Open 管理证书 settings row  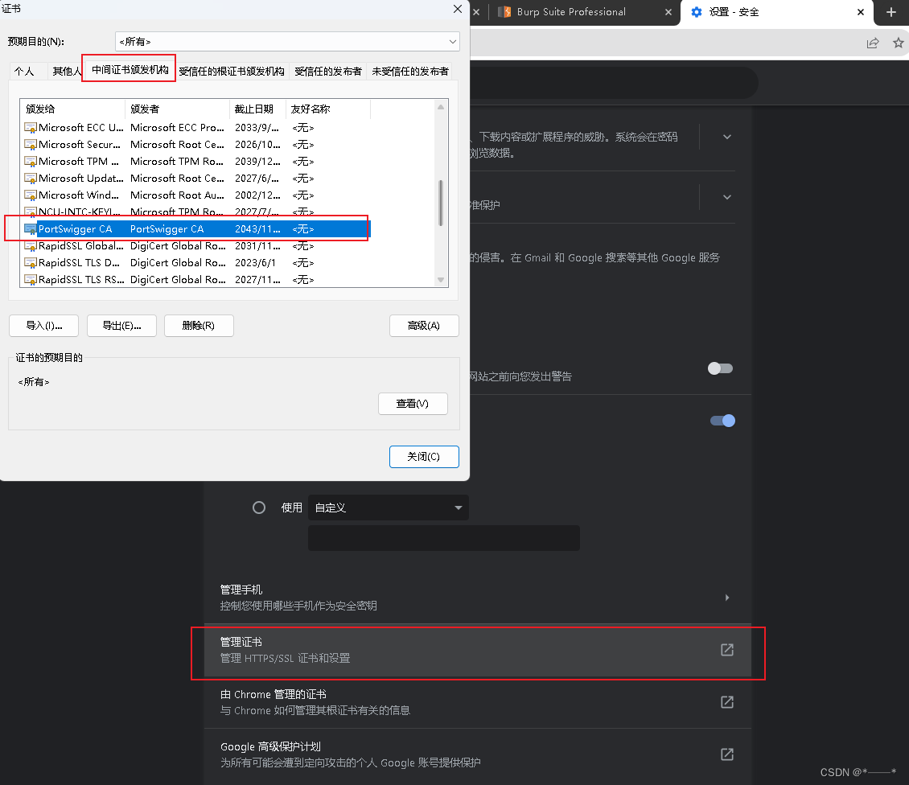pos(478,650)
